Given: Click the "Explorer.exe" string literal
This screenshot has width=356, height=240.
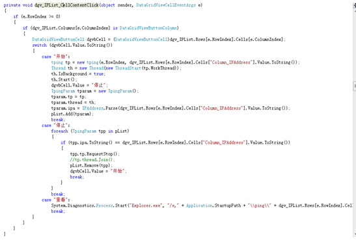Looking at the screenshot, I should [x=146, y=206].
